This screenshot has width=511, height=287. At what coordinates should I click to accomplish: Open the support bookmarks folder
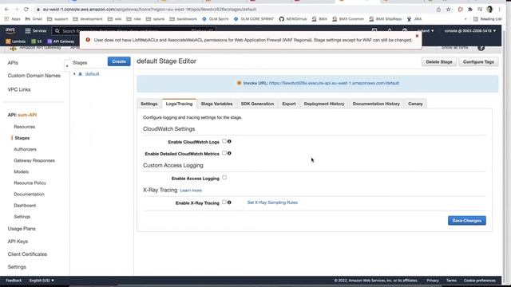coord(57,19)
